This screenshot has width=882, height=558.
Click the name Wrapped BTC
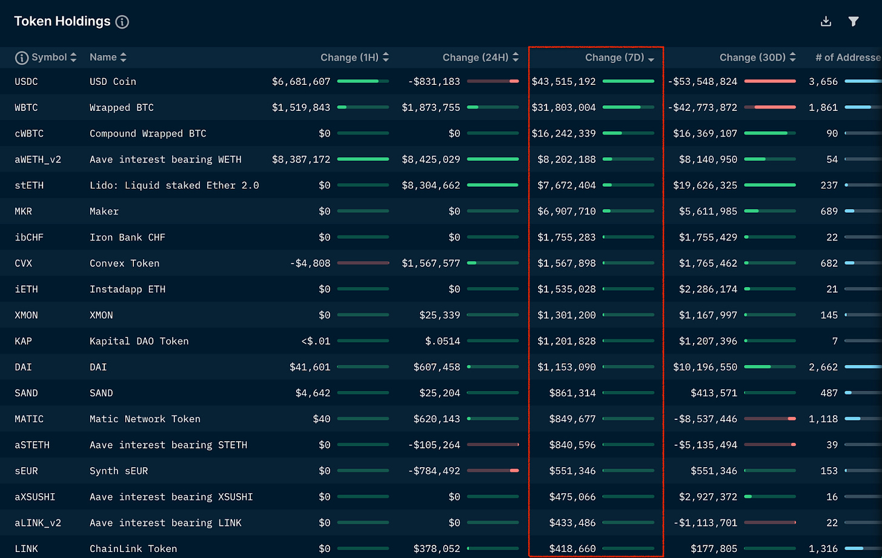[122, 107]
